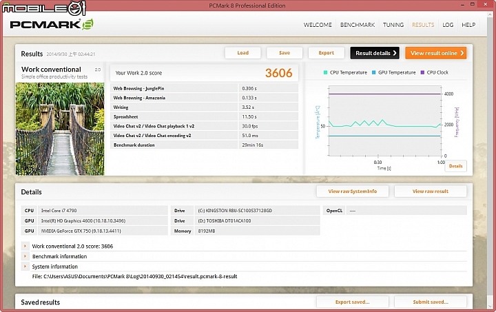
Task: Click the results date timestamp
Action: [x=71, y=54]
